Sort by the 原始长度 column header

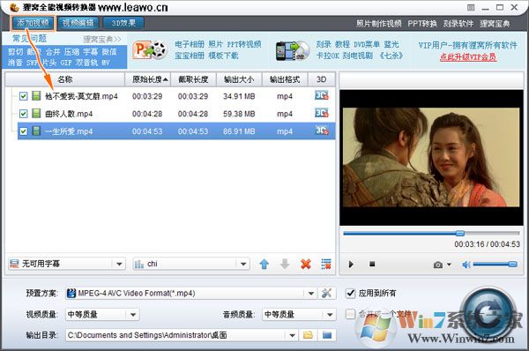coord(148,79)
